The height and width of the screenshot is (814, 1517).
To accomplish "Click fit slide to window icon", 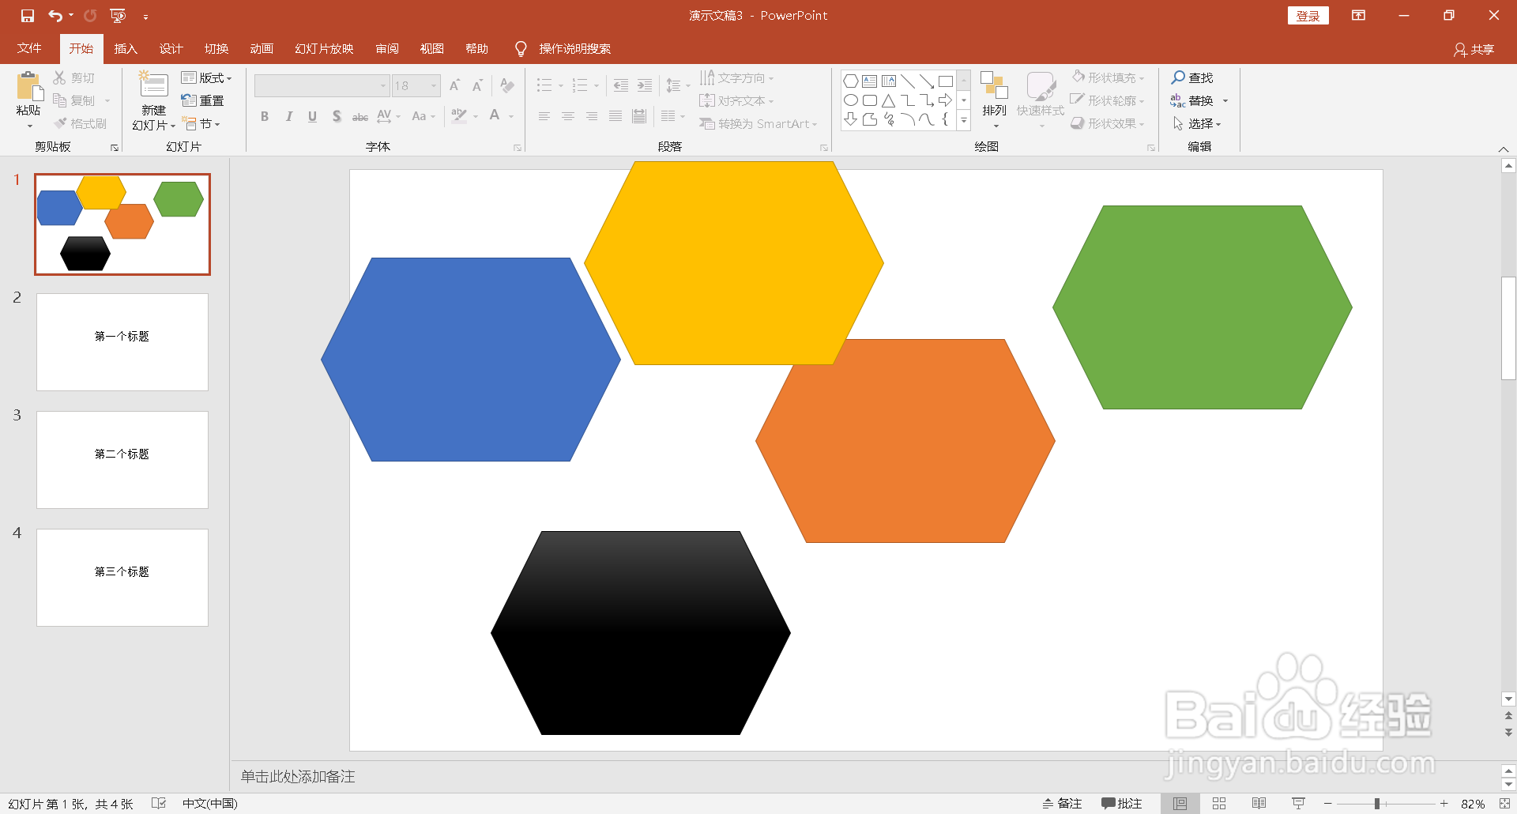I will click(1504, 804).
